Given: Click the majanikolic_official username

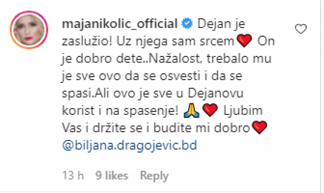Looking at the screenshot, I should (120, 23).
